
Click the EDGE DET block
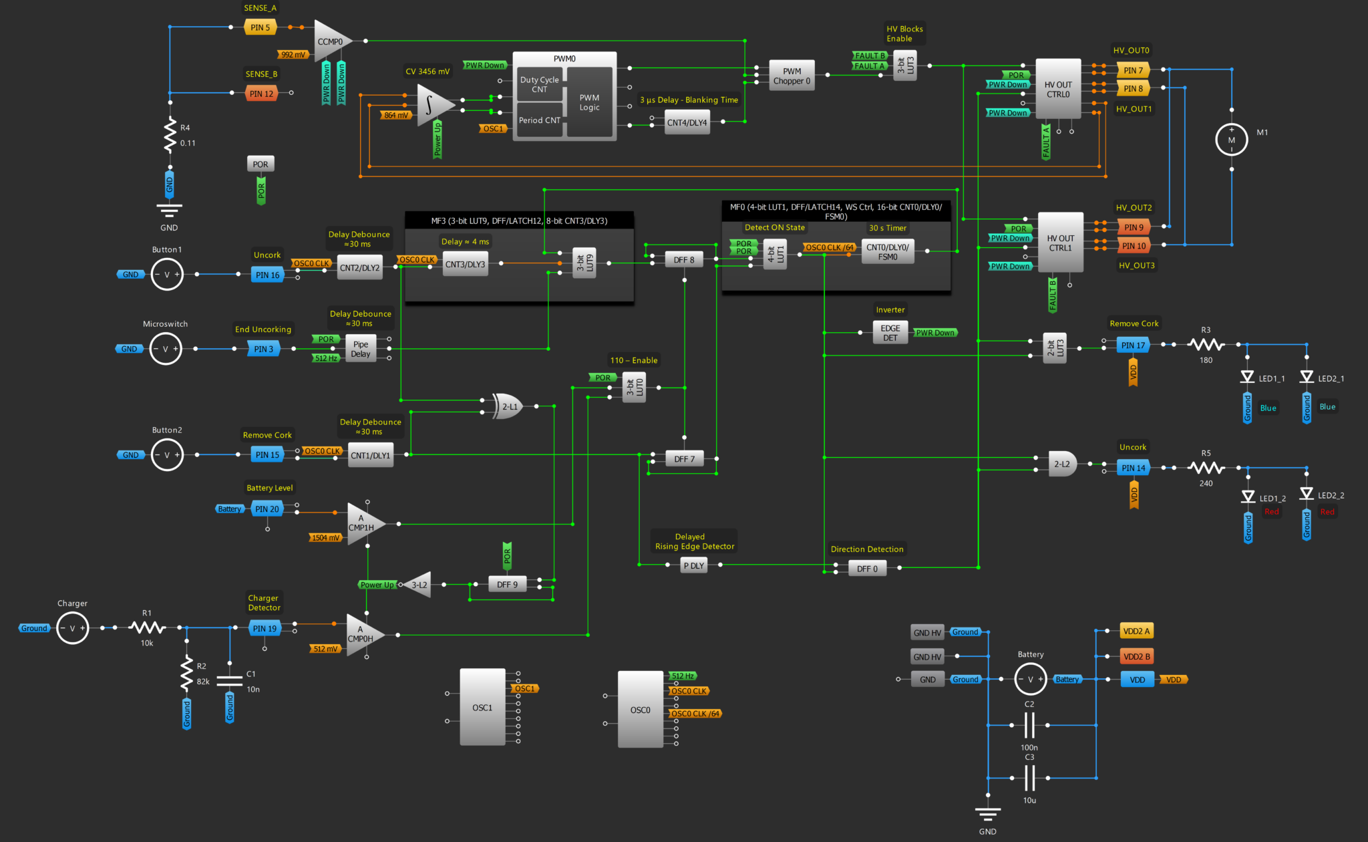tap(890, 333)
